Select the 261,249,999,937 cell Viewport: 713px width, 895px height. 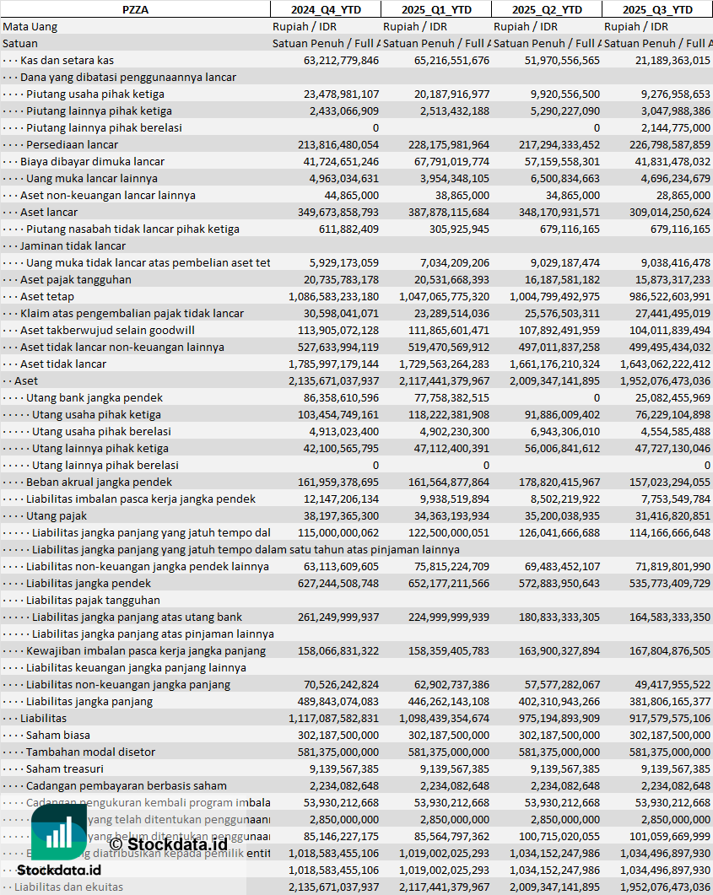(x=338, y=617)
